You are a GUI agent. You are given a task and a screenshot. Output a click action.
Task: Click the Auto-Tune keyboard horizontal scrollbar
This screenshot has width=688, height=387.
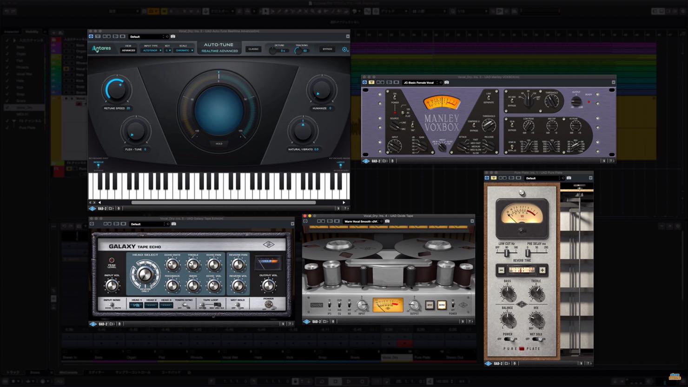coord(223,202)
